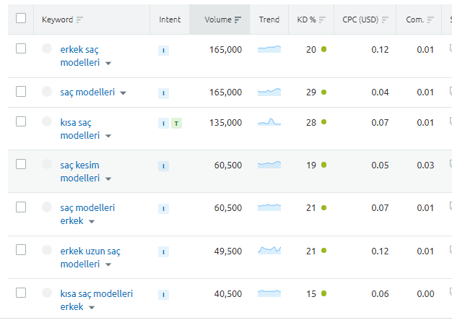The width and height of the screenshot is (452, 336).
Task: Click the Trend column header
Action: point(269,20)
